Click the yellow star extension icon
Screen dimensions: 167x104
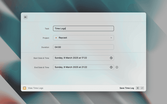25,88
